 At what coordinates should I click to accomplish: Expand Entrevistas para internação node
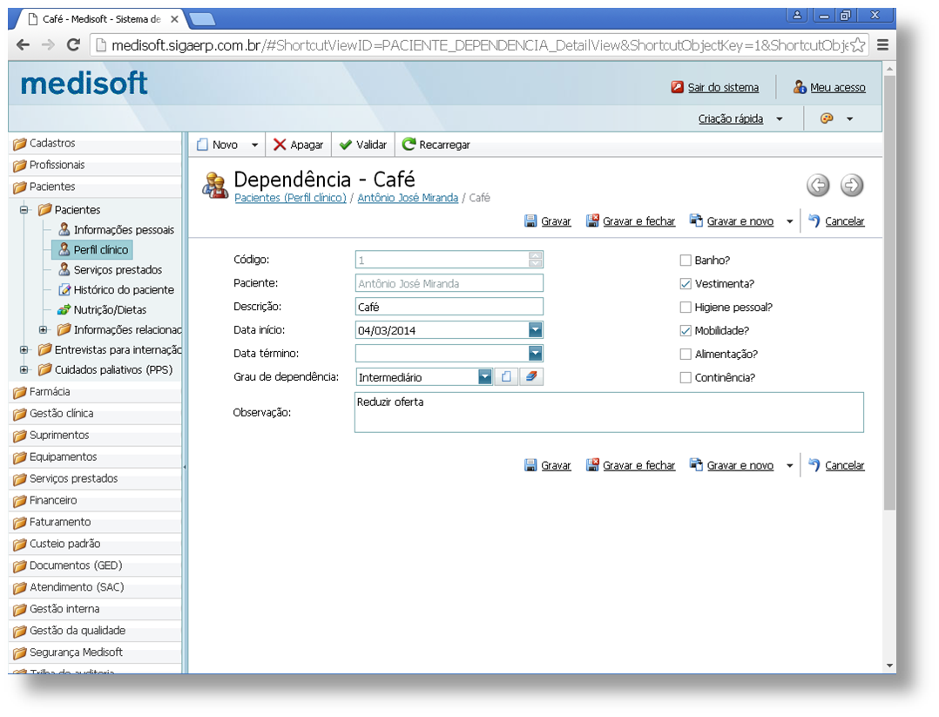(x=24, y=350)
